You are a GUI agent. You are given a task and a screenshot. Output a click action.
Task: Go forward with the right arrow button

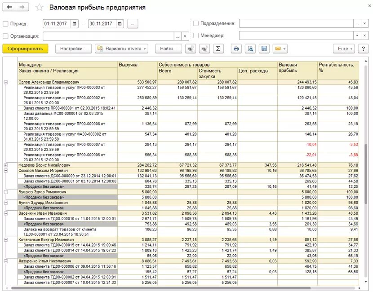coord(22,7)
